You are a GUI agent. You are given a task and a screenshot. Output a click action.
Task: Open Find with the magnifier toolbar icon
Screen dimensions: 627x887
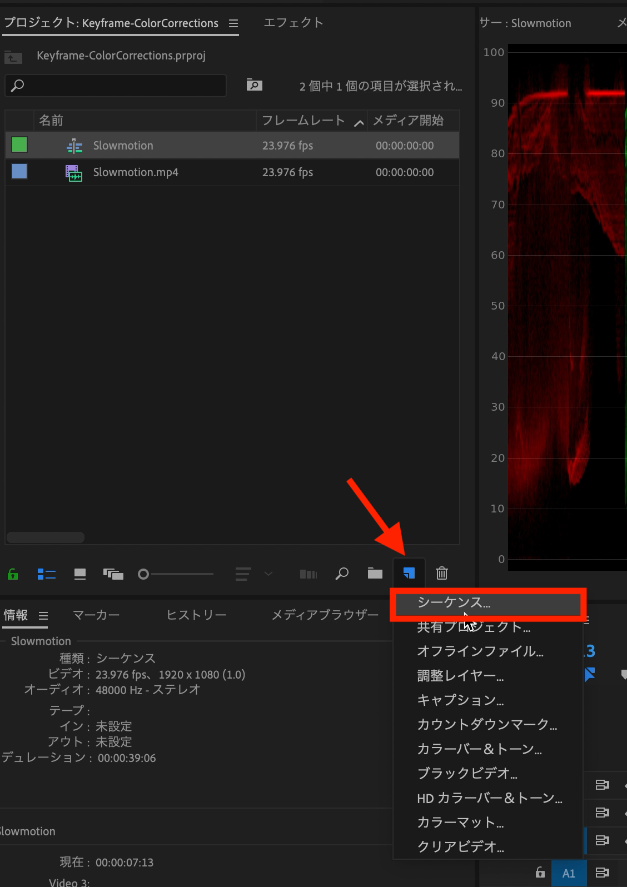point(342,573)
